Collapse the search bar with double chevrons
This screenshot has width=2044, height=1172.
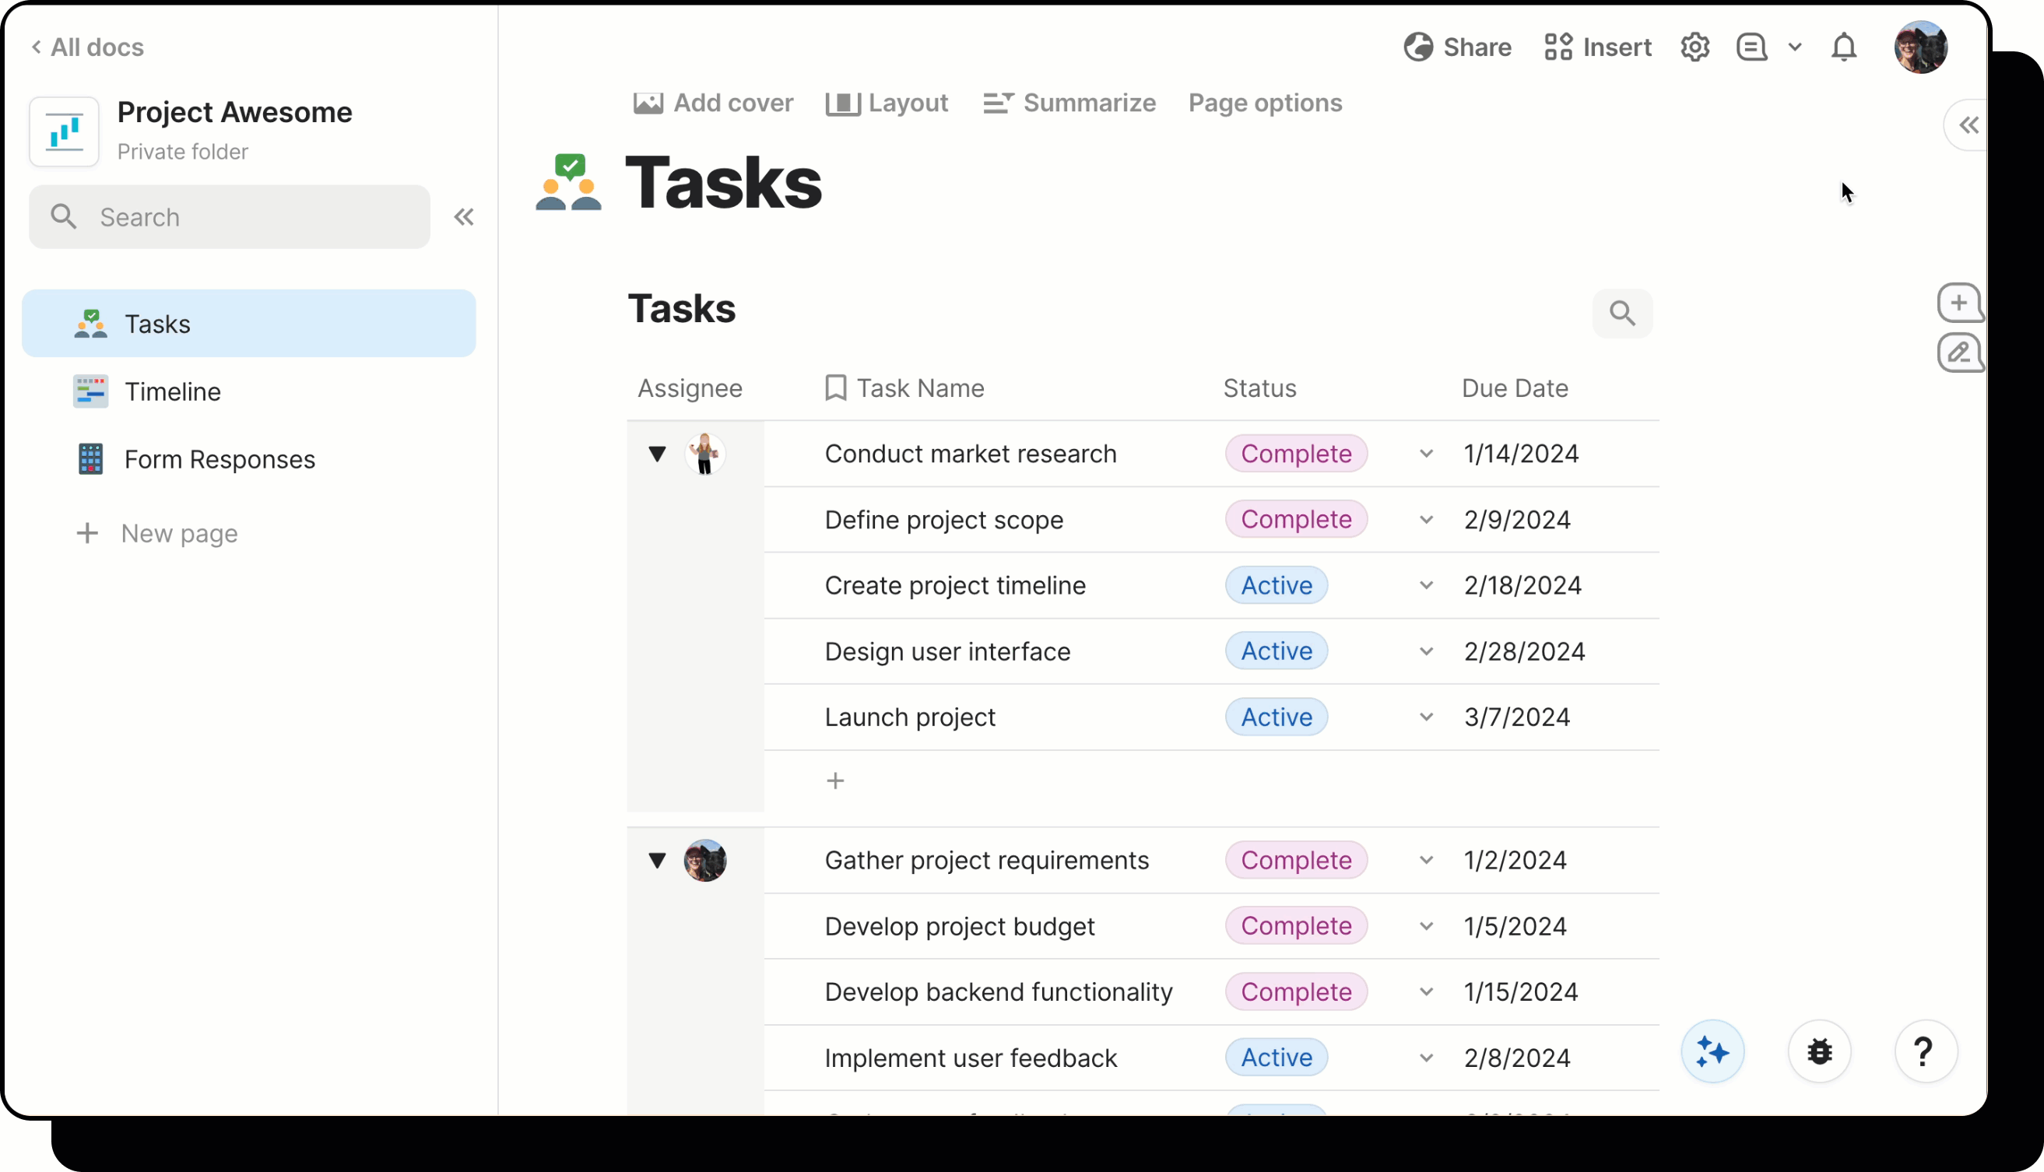coord(464,216)
